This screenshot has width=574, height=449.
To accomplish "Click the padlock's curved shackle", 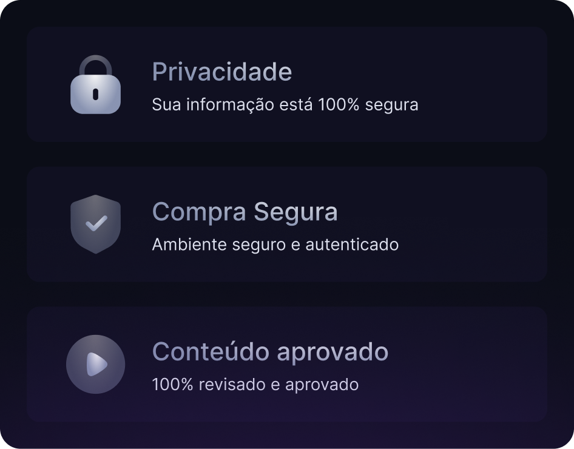I will pos(95,63).
